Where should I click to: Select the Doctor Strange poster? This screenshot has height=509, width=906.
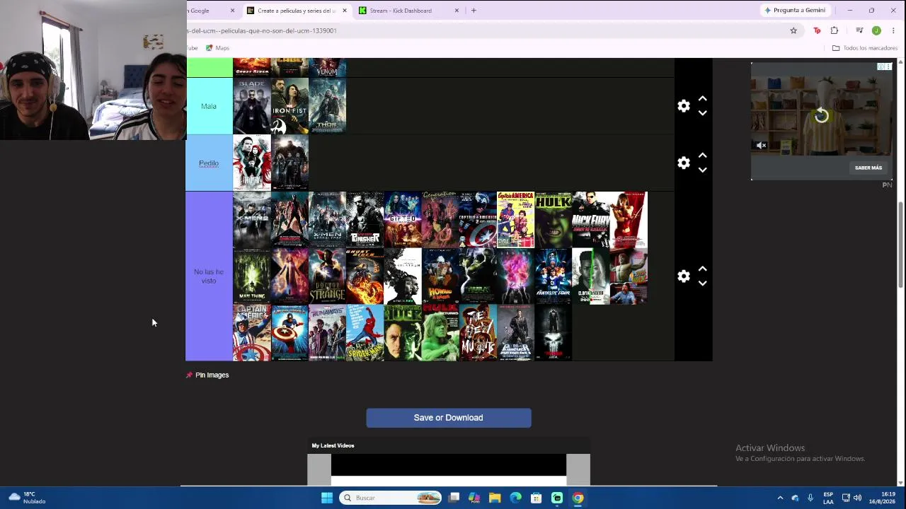point(328,276)
